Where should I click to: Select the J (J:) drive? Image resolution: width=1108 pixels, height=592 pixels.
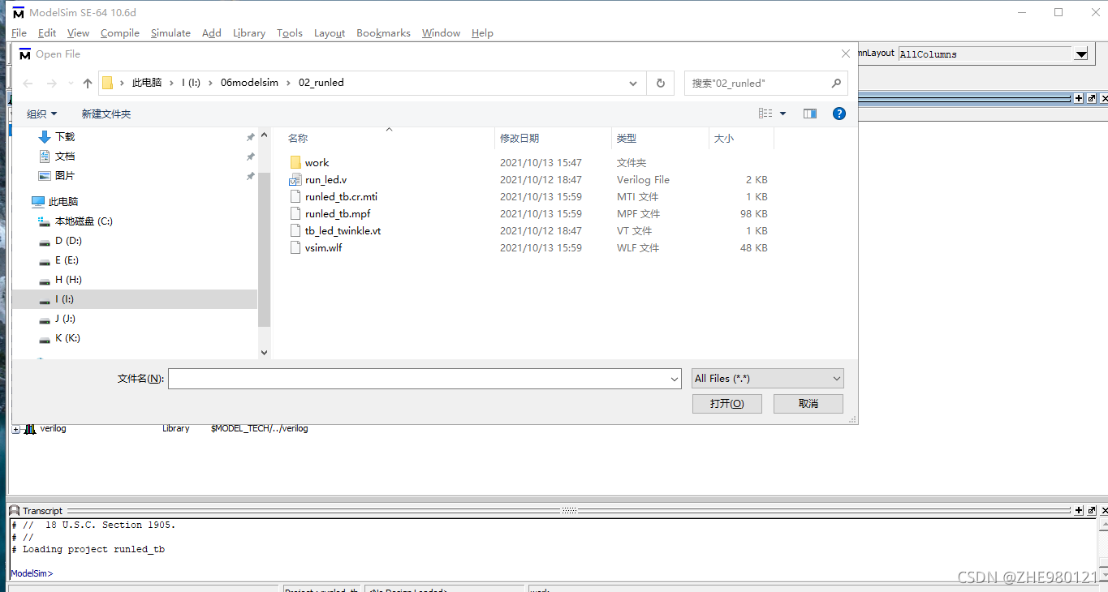tap(65, 319)
